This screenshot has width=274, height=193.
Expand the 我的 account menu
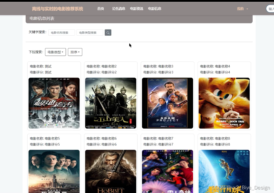242,9
